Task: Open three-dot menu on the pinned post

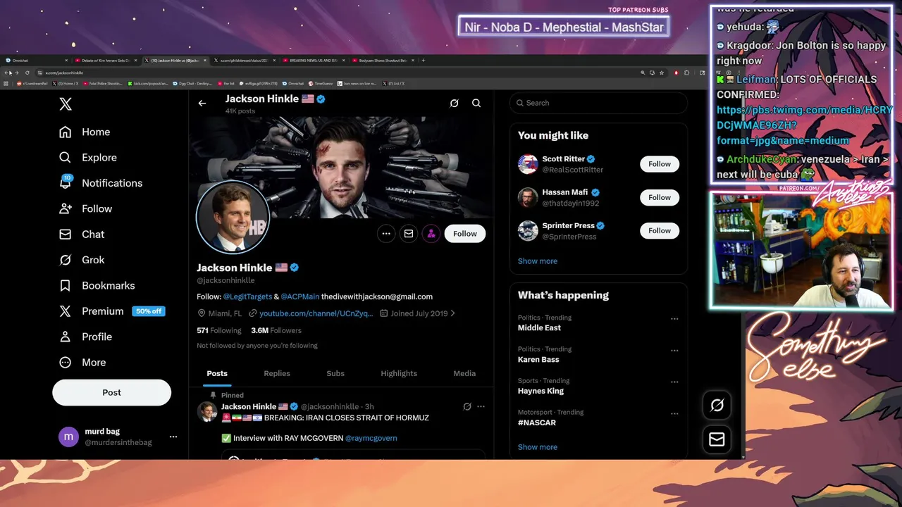Action: pos(481,406)
